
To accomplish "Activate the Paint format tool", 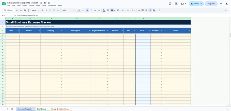I will 29,10.
